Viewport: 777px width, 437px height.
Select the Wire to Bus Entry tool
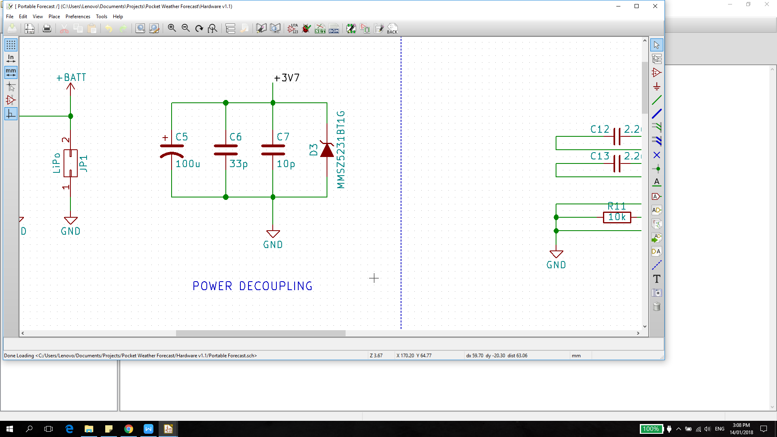(656, 127)
